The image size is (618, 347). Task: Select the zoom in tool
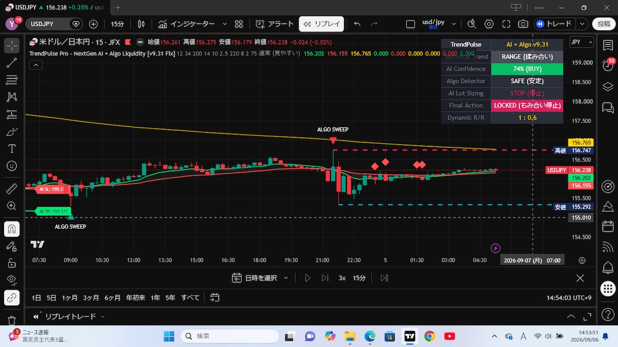[12, 206]
